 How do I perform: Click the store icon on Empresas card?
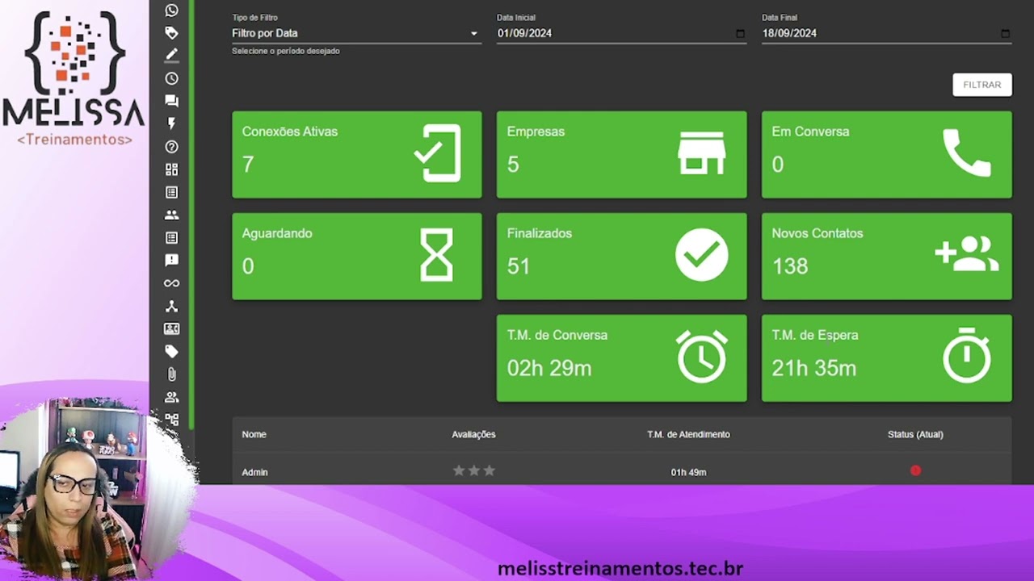pyautogui.click(x=701, y=153)
